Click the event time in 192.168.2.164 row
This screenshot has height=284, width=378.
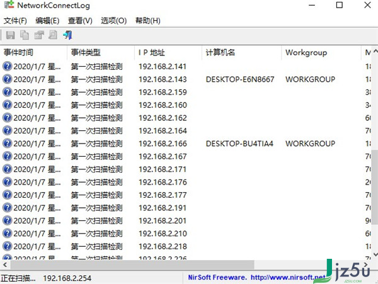[37, 131]
